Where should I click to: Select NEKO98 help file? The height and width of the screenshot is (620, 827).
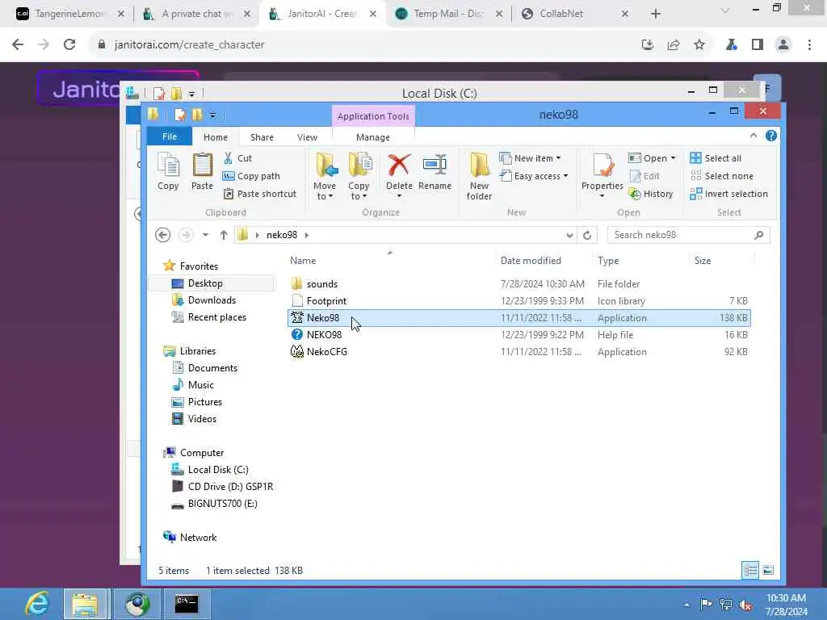pos(519,335)
